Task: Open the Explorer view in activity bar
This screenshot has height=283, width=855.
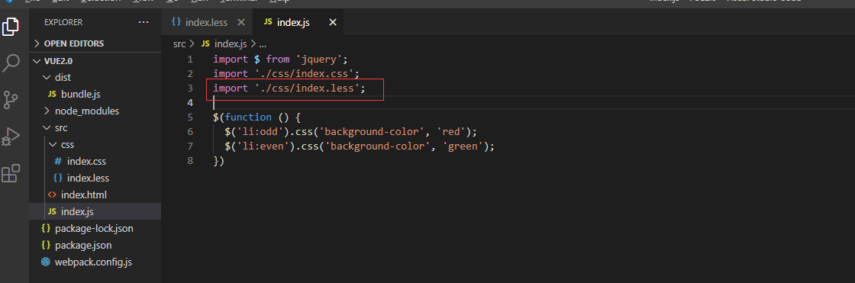Action: (11, 27)
